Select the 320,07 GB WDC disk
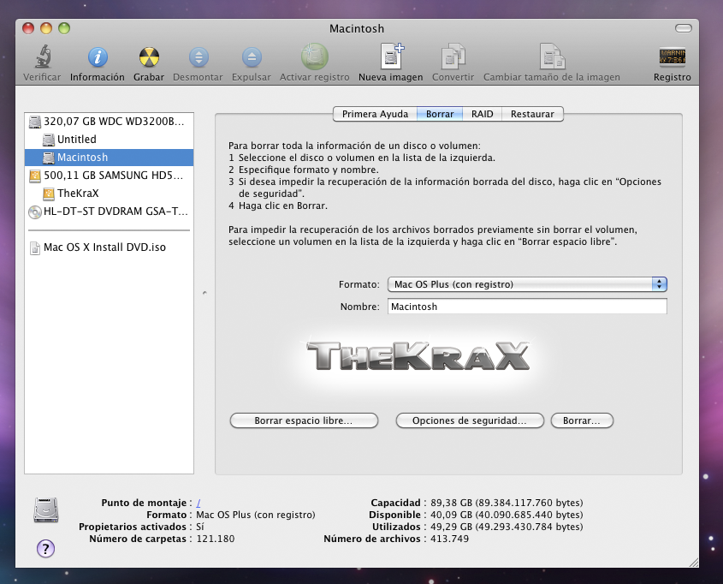This screenshot has width=723, height=584. click(x=109, y=122)
